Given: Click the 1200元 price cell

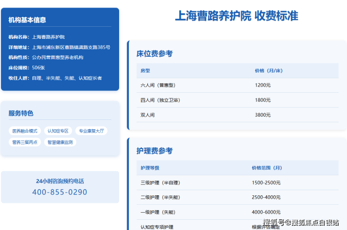Looking at the screenshot, I should pos(263,85).
